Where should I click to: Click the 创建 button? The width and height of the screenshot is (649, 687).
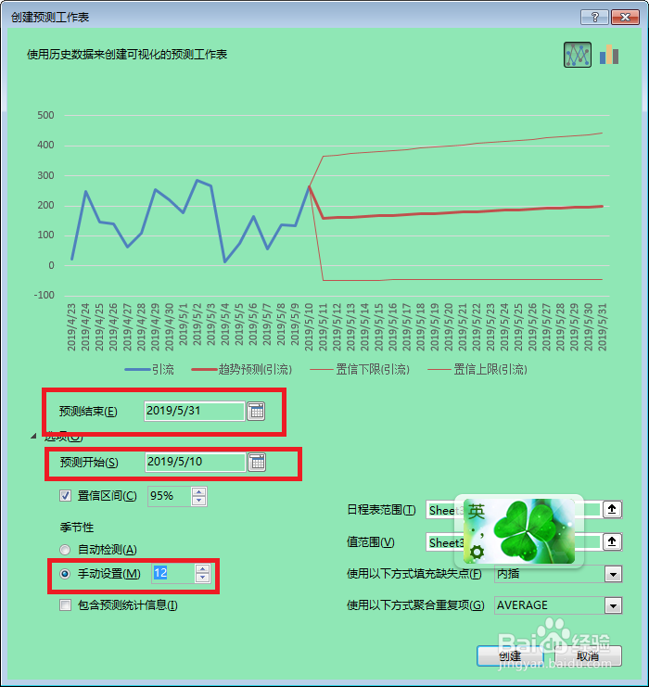[x=510, y=655]
